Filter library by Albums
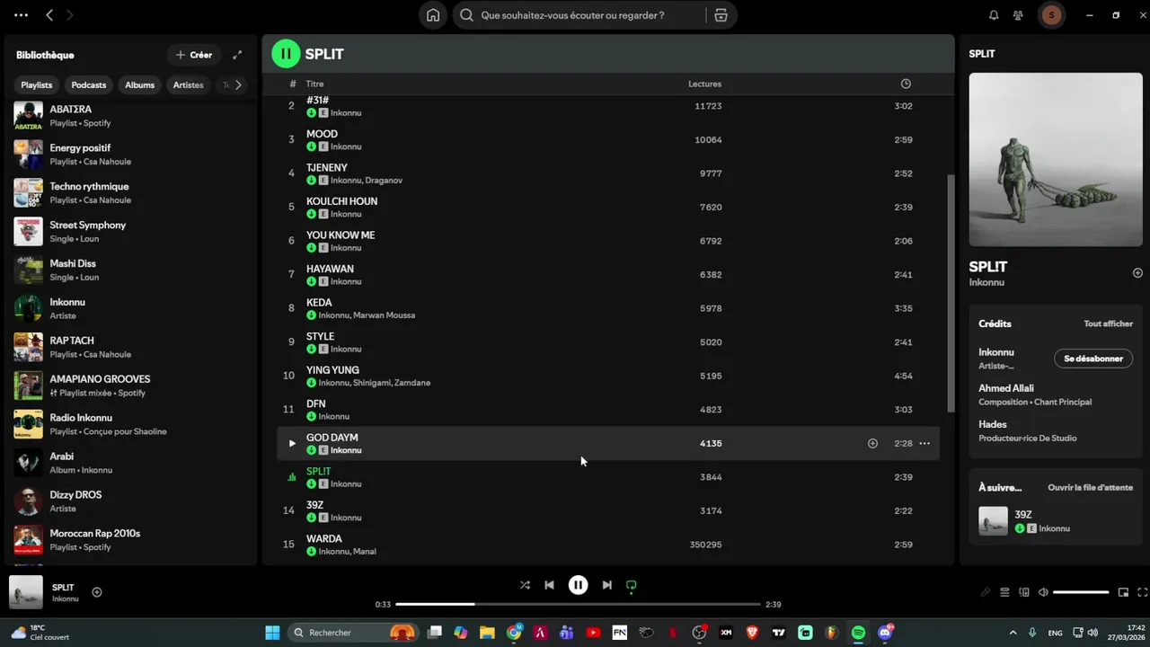The image size is (1150, 647). pyautogui.click(x=139, y=85)
